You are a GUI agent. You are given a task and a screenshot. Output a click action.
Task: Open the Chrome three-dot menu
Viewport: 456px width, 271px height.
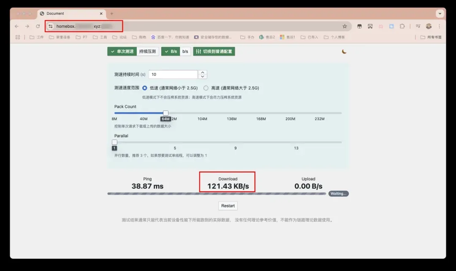[x=439, y=26]
